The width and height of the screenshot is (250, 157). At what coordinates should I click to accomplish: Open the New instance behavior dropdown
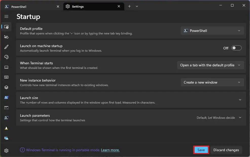[212, 82]
